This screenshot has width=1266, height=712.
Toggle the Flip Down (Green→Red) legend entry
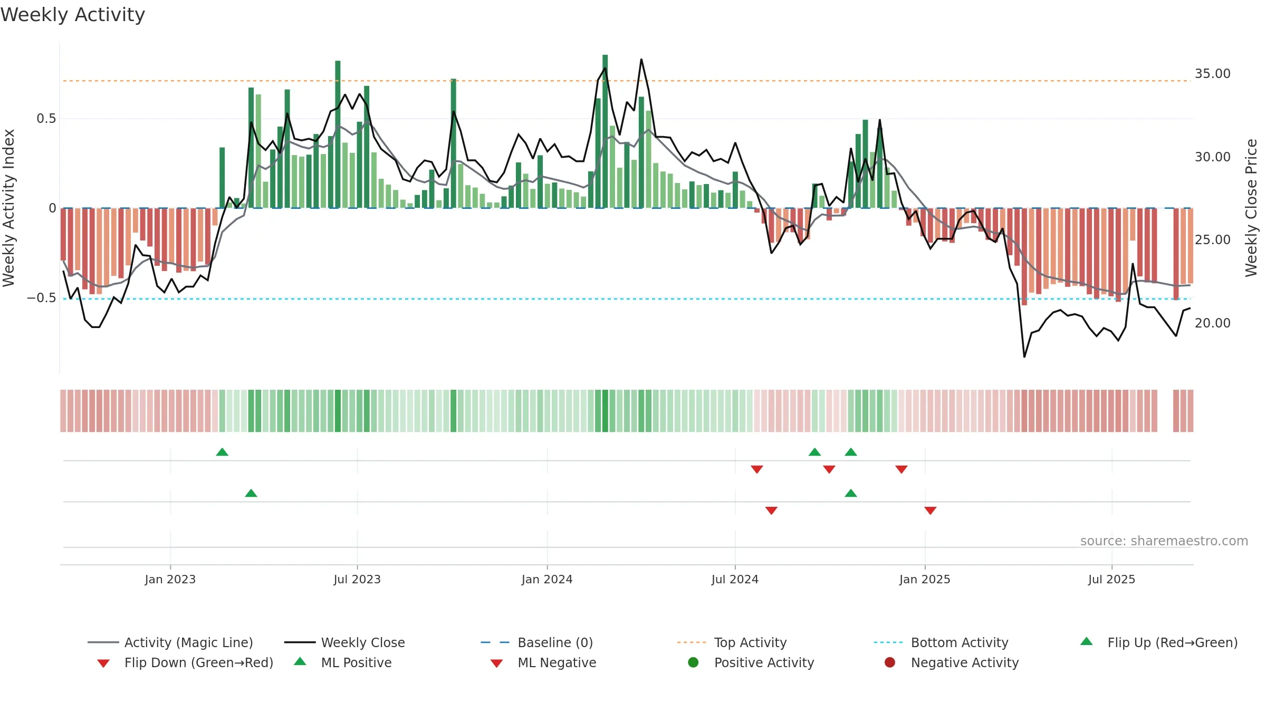coord(185,662)
